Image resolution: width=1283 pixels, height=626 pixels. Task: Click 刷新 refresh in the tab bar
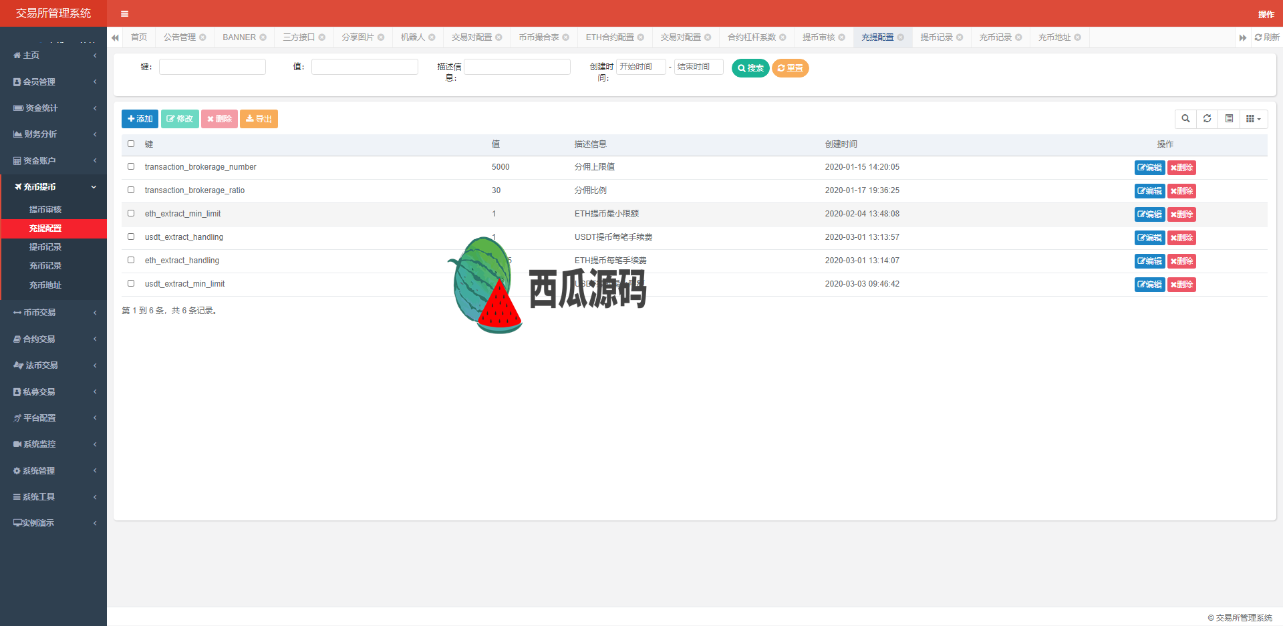[1267, 37]
